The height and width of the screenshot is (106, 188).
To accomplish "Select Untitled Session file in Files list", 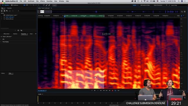I will tap(11, 15).
